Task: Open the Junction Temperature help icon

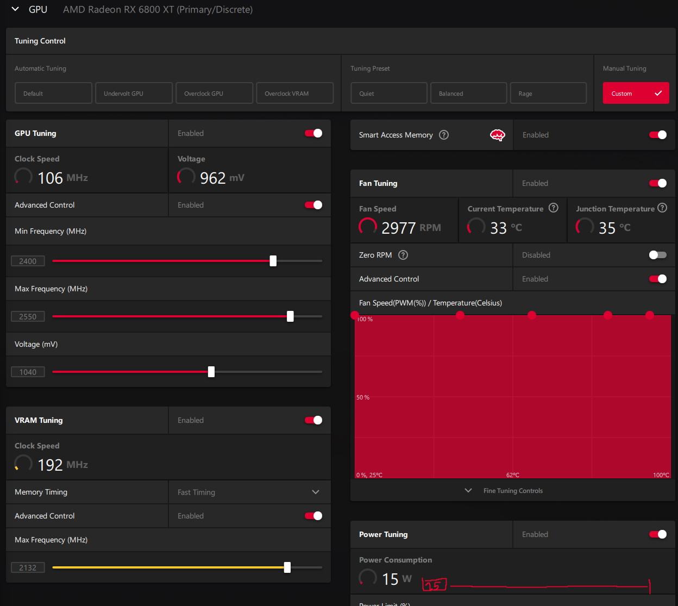Action: 662,208
